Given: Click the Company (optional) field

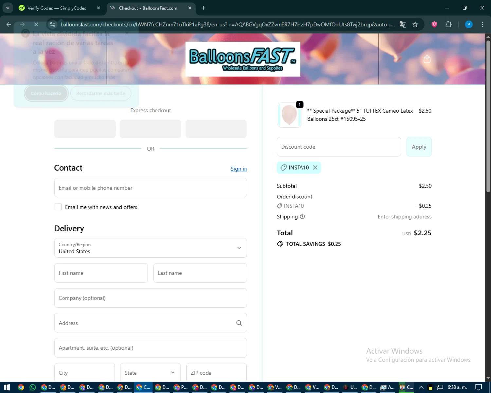Looking at the screenshot, I should (x=151, y=298).
